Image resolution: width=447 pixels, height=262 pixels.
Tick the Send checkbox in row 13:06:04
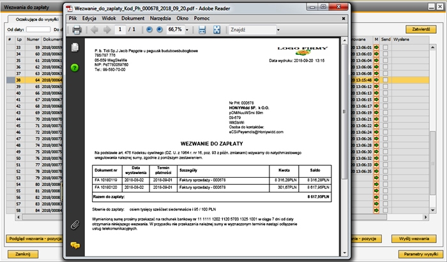tap(385, 61)
